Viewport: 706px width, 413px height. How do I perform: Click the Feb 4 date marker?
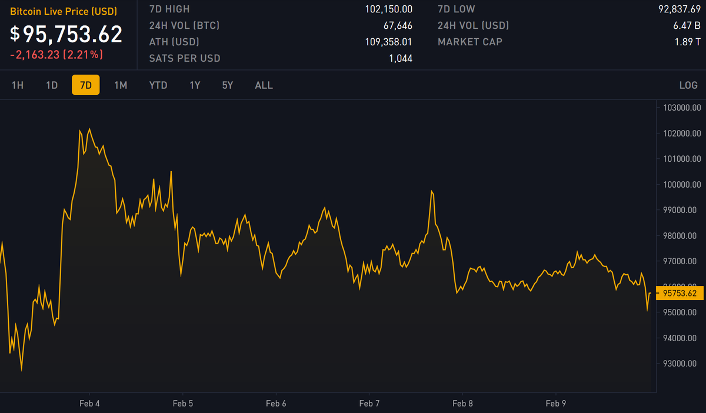(x=89, y=404)
